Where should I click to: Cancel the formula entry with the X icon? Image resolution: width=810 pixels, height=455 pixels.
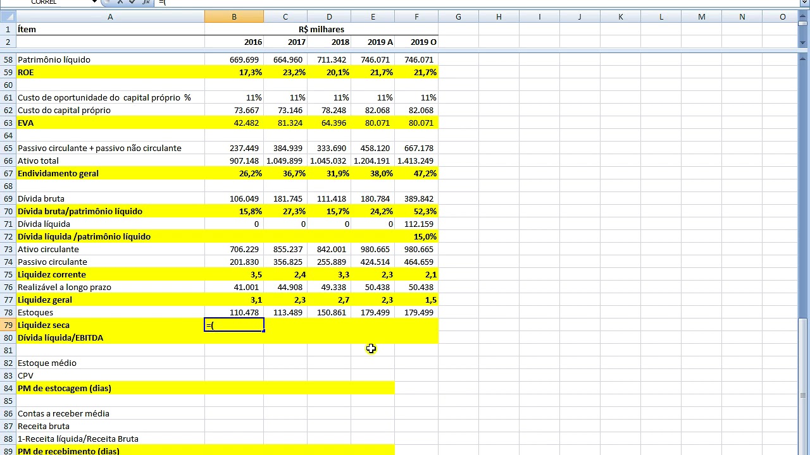(120, 2)
